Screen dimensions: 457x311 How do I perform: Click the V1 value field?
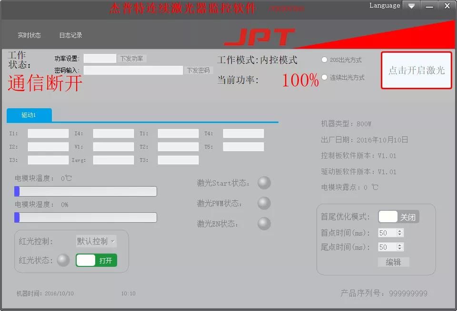114,147
